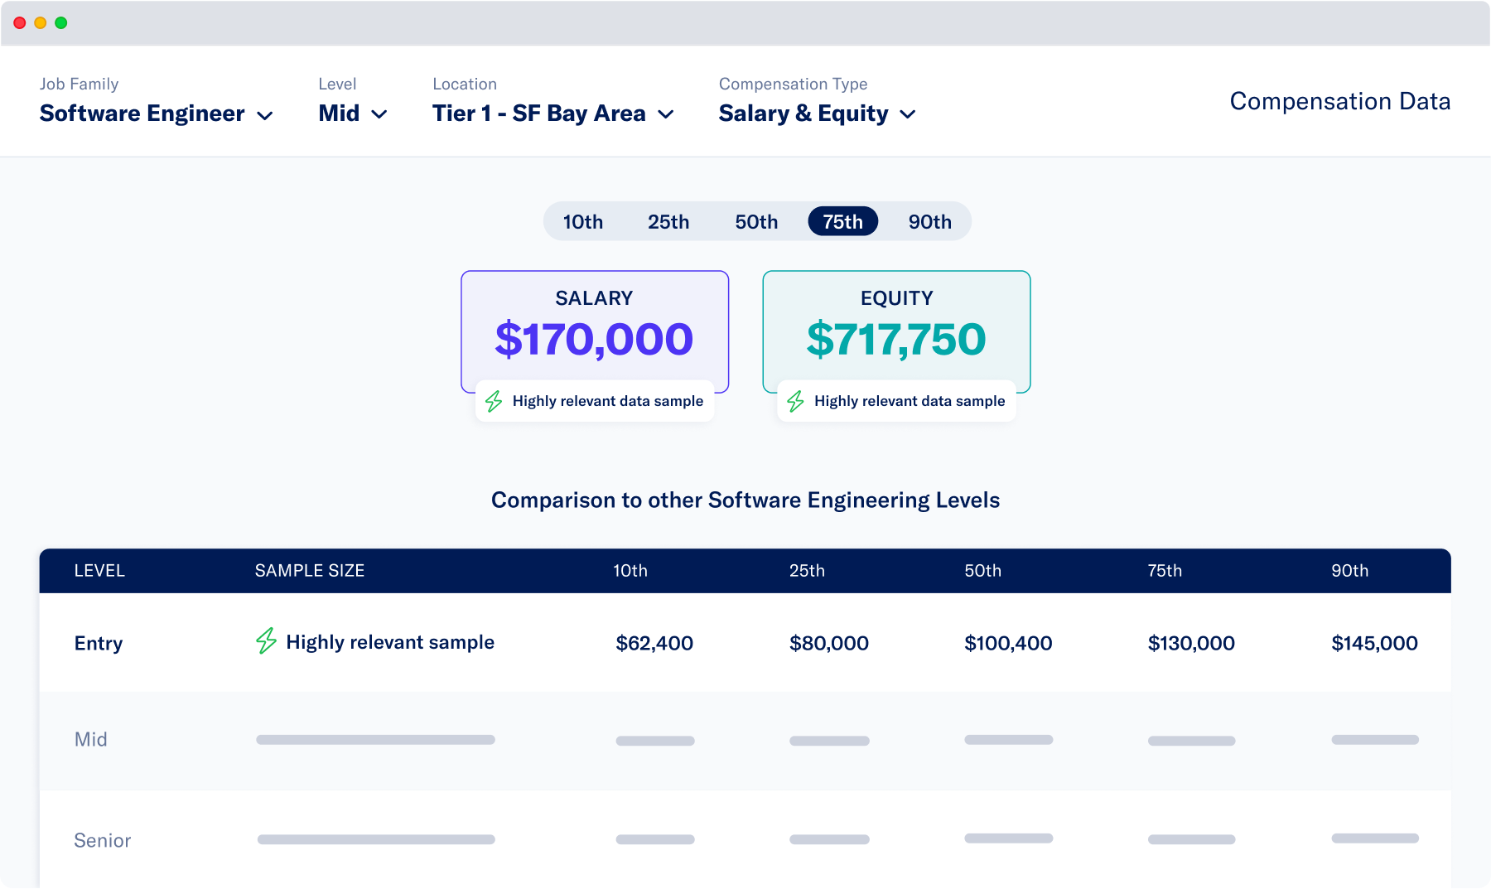Click the Compensation Data title link
This screenshot has width=1491, height=889.
(1339, 101)
